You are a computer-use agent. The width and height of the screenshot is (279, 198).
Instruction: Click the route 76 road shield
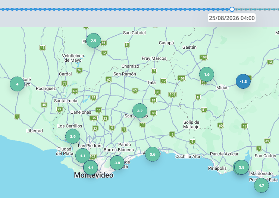click(x=79, y=70)
